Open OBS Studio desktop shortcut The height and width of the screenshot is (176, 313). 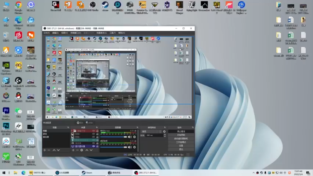point(93,6)
